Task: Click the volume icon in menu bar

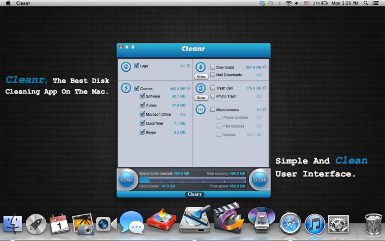Action: pyautogui.click(x=296, y=3)
